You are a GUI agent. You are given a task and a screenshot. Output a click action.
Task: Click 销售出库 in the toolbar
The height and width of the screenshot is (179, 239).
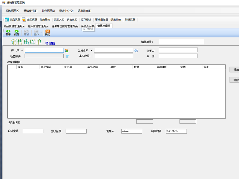coord(72,20)
